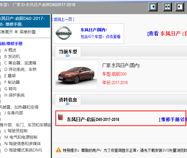The height and width of the screenshot is (158, 187).
Task: Click the center split panel arrows button
Action: coord(167,7)
